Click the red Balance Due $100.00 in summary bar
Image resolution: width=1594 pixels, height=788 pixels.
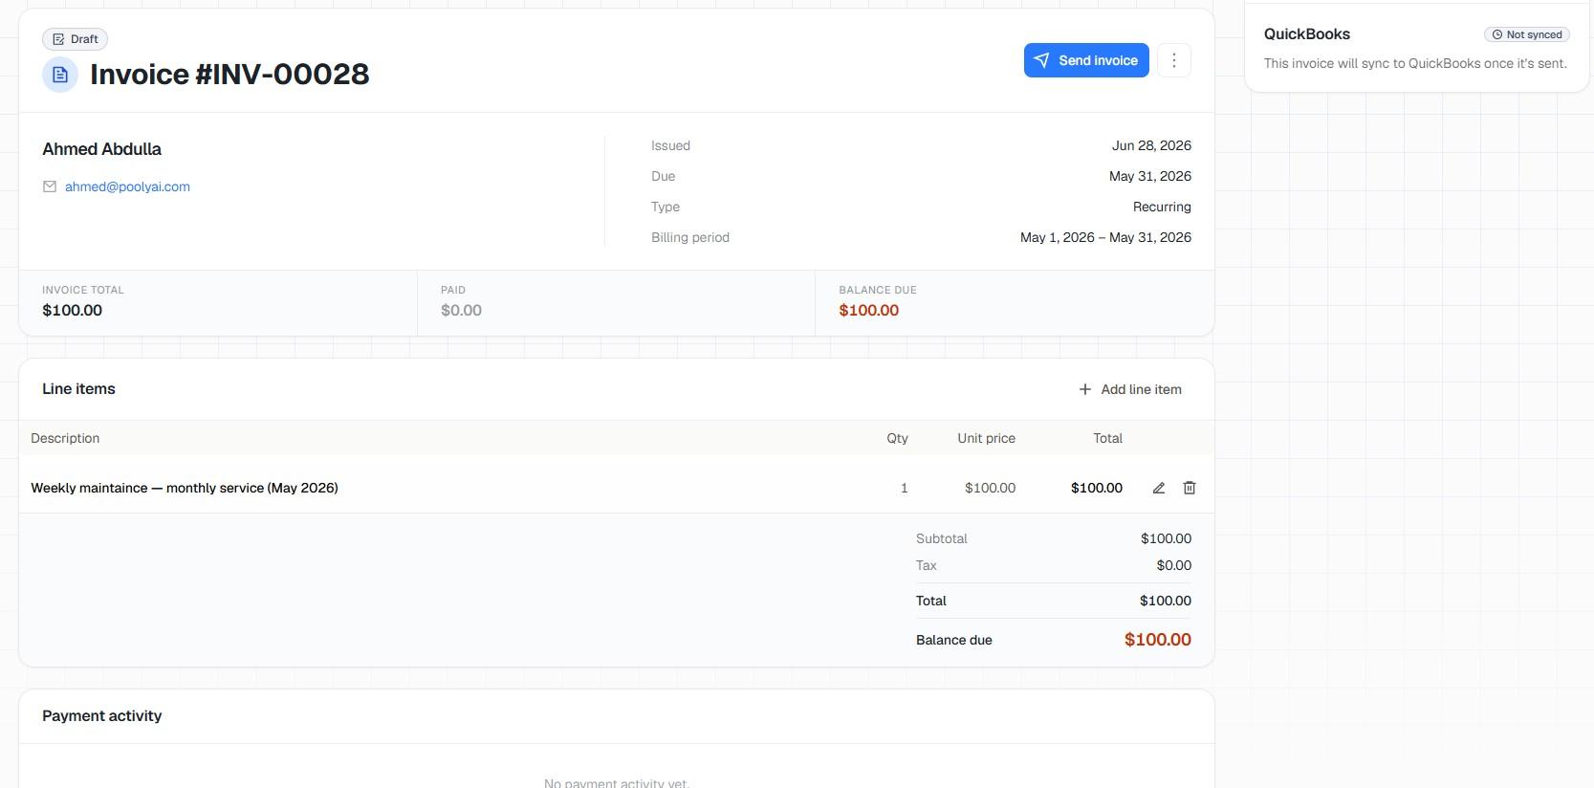coord(868,310)
